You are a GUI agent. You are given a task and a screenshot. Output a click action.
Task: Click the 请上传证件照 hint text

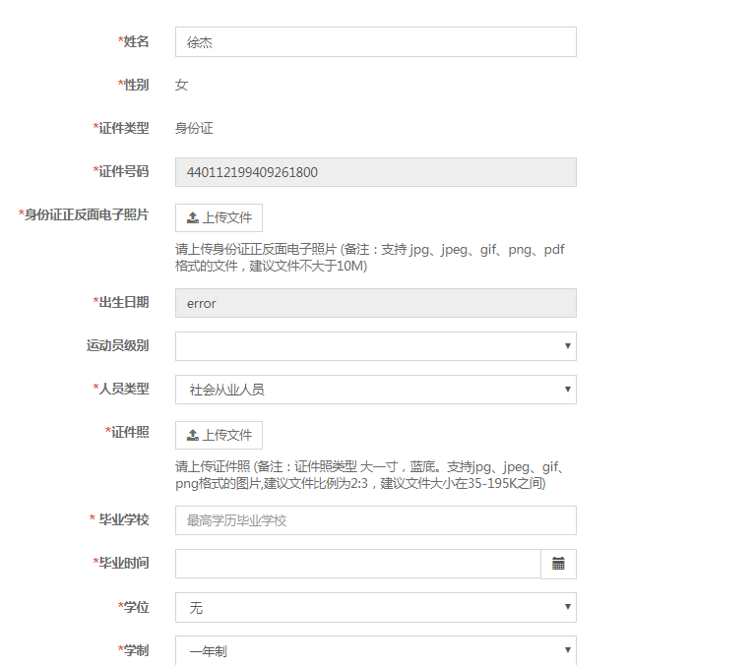(370, 475)
